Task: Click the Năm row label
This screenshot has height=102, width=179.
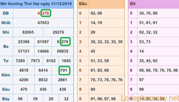Action: pyautogui.click(x=6, y=75)
